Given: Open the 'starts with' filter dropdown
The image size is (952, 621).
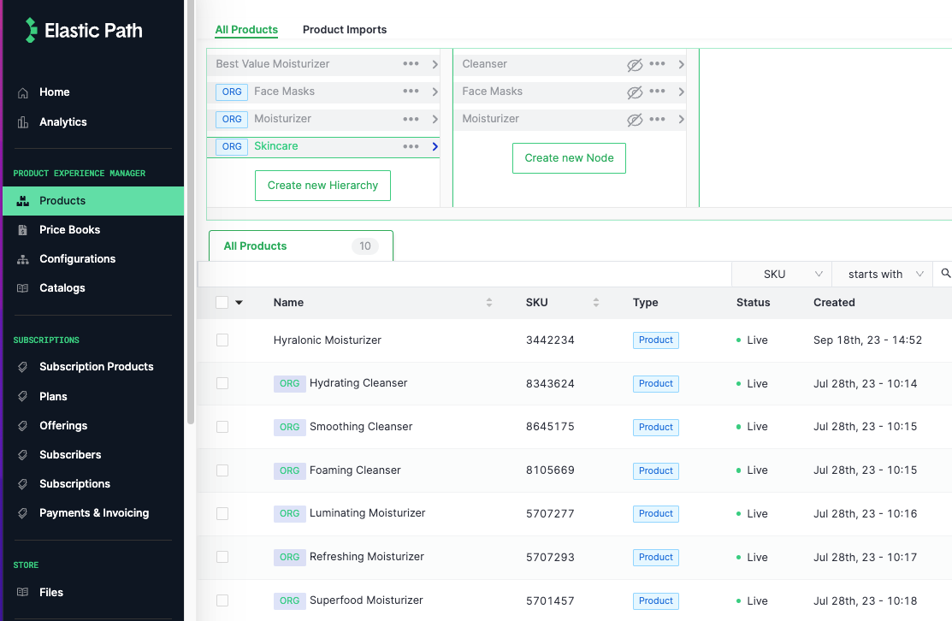Looking at the screenshot, I should pyautogui.click(x=882, y=274).
